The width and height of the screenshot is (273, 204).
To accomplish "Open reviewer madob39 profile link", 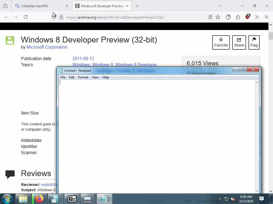I will [49, 185].
